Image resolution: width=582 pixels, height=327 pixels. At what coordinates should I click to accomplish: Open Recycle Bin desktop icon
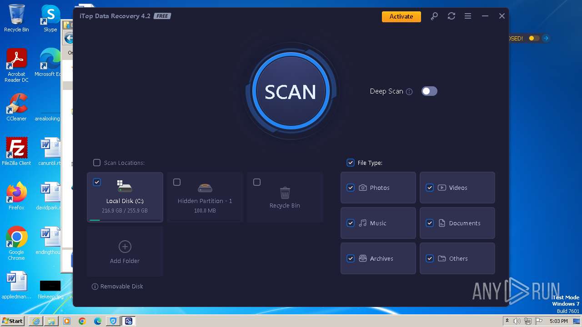16,18
